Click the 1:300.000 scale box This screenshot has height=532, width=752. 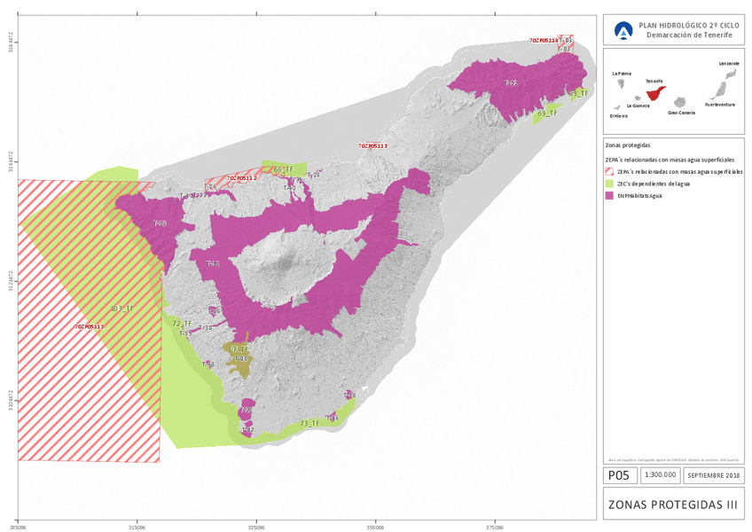click(661, 476)
